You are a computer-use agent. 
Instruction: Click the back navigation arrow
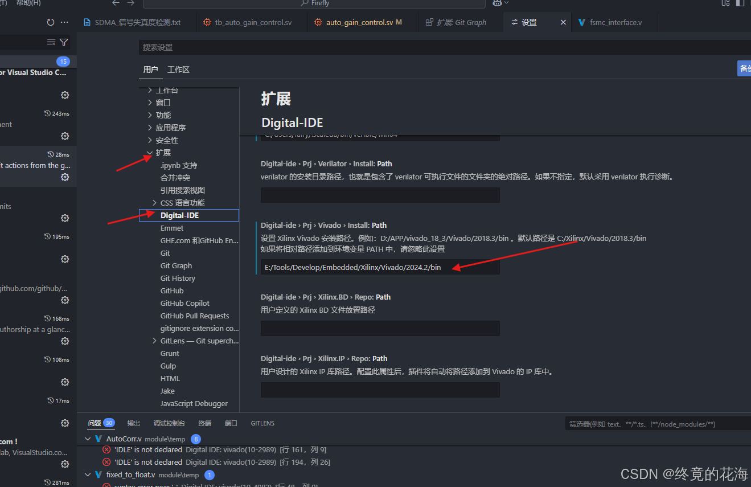[x=116, y=3]
